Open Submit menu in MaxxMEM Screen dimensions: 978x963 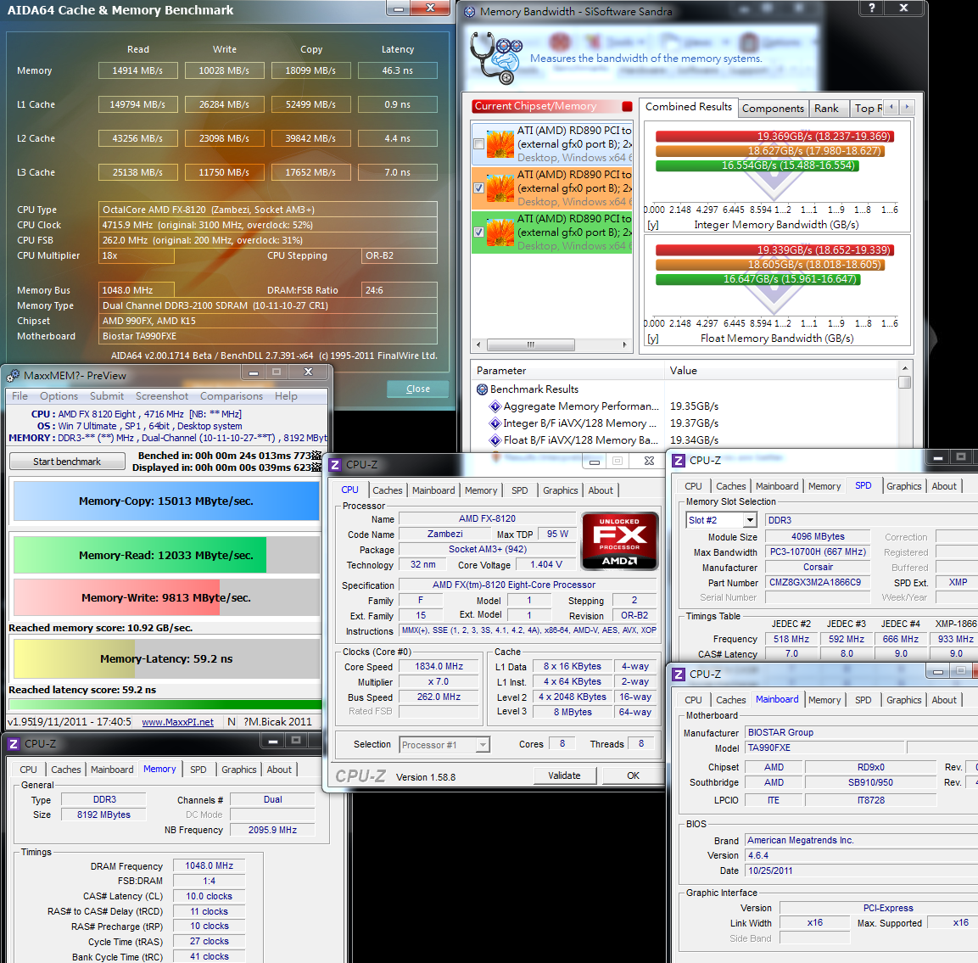(x=107, y=396)
